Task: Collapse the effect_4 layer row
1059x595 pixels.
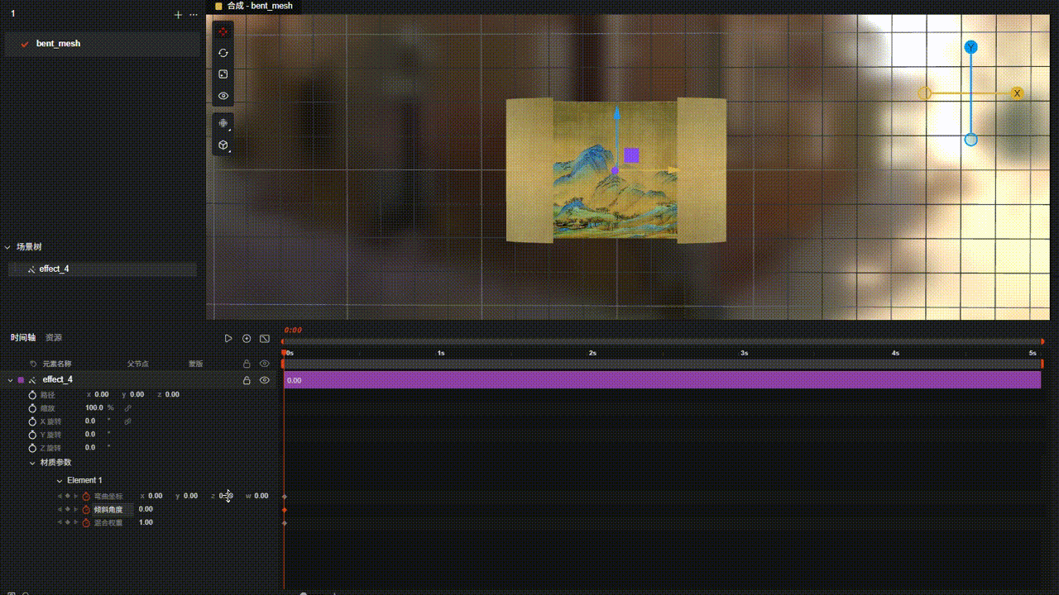Action: tap(10, 380)
